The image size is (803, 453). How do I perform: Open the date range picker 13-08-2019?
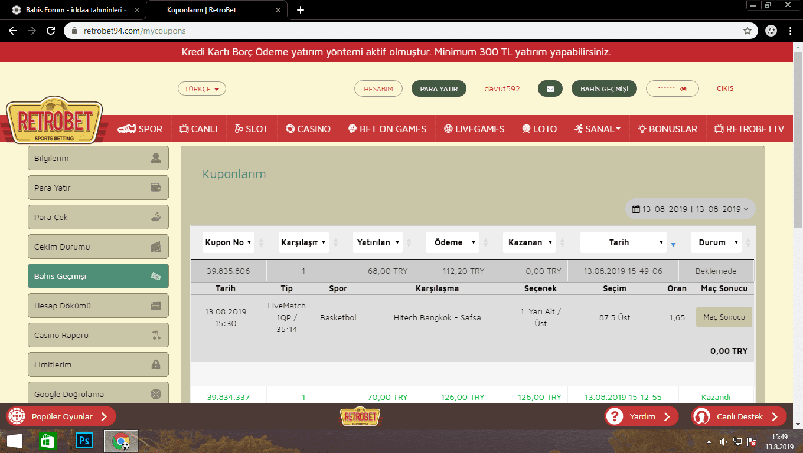pyautogui.click(x=690, y=209)
